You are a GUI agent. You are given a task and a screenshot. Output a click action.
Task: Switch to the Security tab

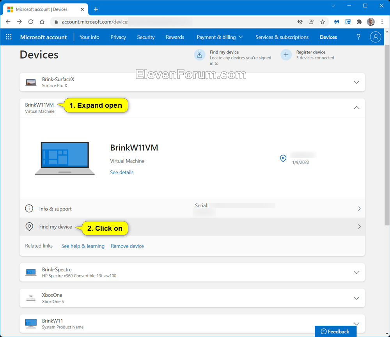click(x=146, y=37)
